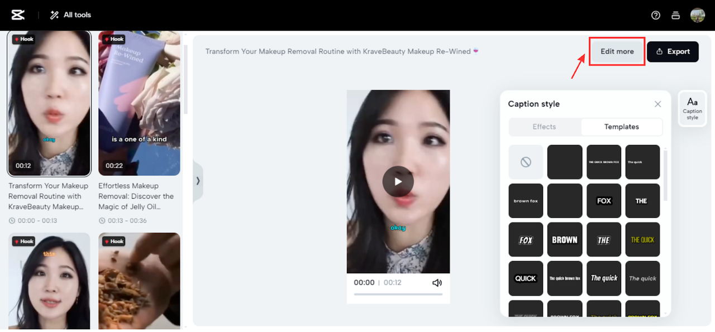Viewport: 715px width, 332px height.
Task: Click the templates list scrollbar
Action: tap(665, 175)
